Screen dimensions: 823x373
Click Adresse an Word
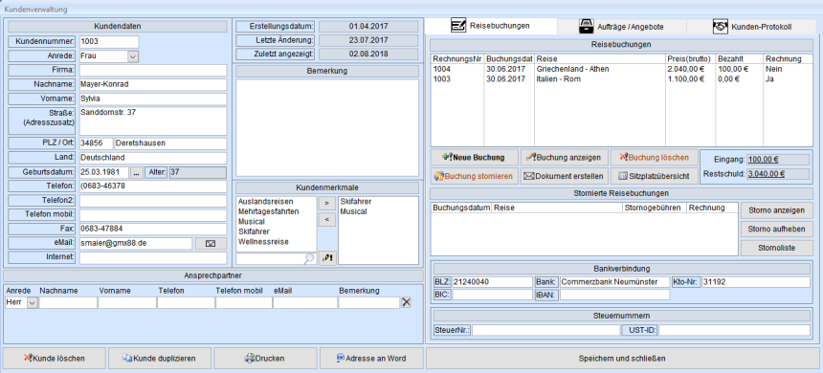point(371,359)
